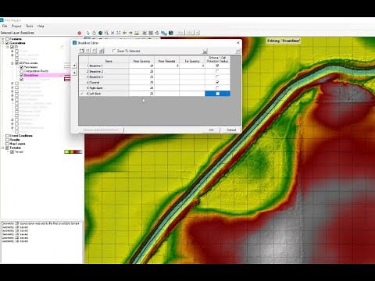Click the Near Spacing cell for Breakline 1
375x281 pixels.
(x=141, y=66)
